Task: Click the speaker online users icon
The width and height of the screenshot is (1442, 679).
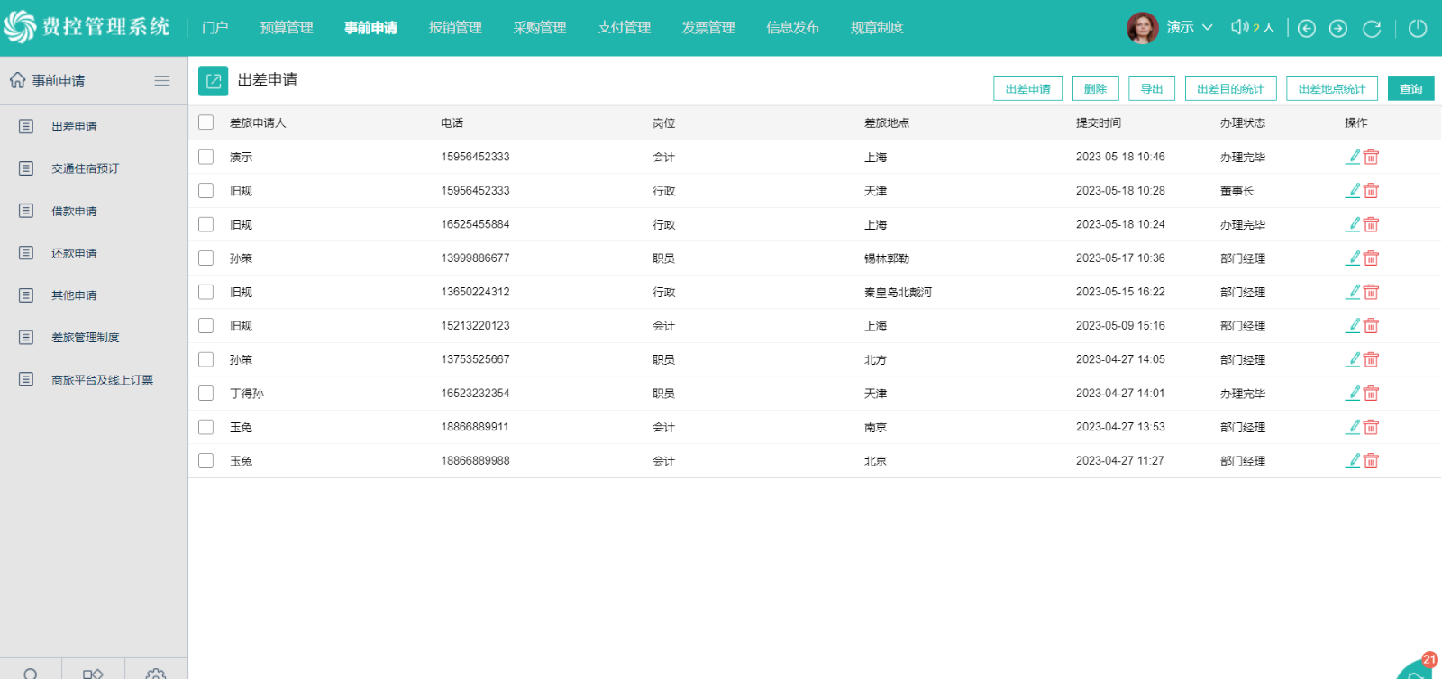Action: 1240,27
